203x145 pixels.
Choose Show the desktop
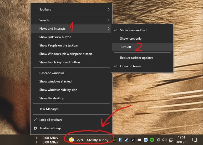click(71, 98)
